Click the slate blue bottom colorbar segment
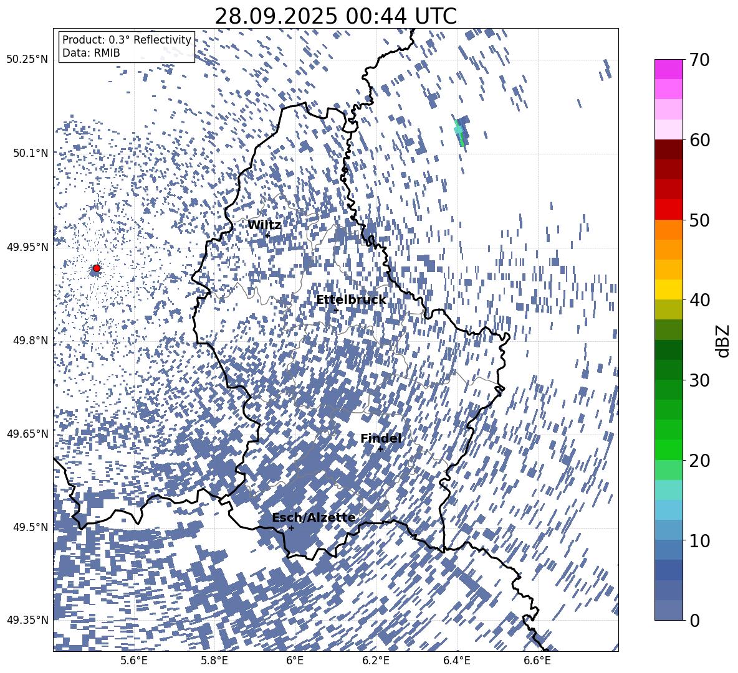Viewport: 738px width, 673px height. [x=668, y=610]
